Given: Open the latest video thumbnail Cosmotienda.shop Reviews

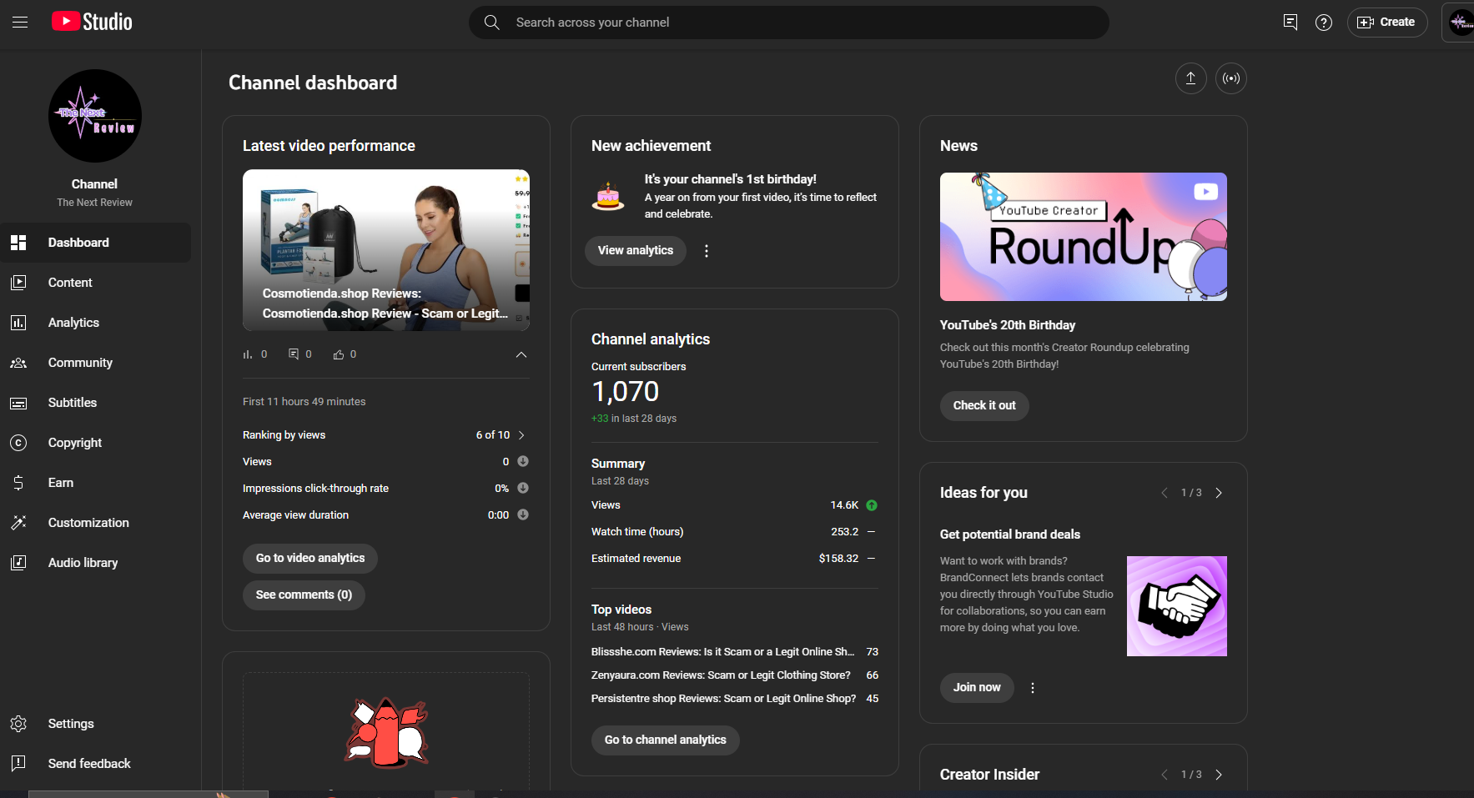Looking at the screenshot, I should (x=386, y=250).
